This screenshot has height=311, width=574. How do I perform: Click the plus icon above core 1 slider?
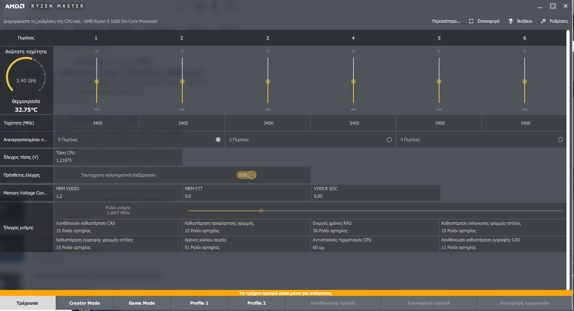coord(97,51)
